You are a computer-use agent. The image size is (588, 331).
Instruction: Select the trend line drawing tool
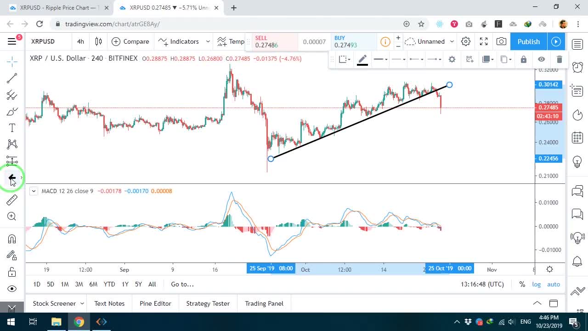(12, 78)
